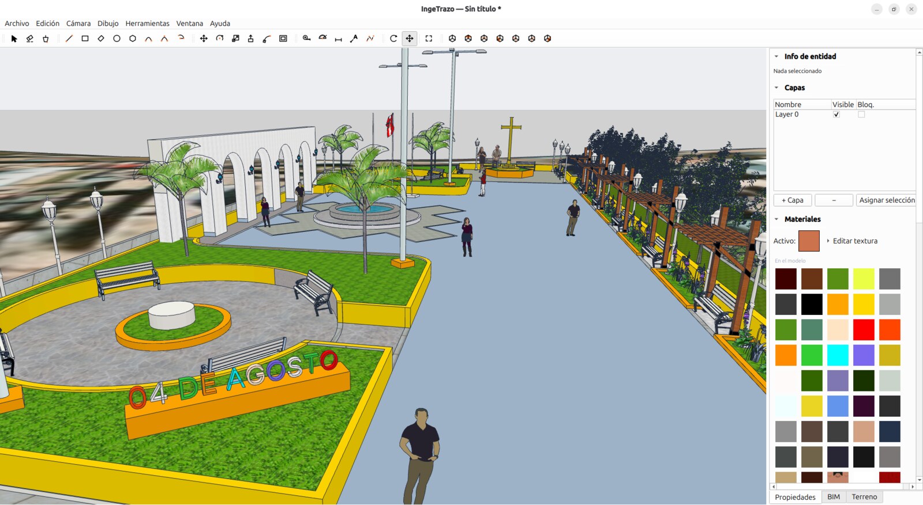The height and width of the screenshot is (505, 923).
Task: Pick the Offset tool
Action: pos(283,39)
